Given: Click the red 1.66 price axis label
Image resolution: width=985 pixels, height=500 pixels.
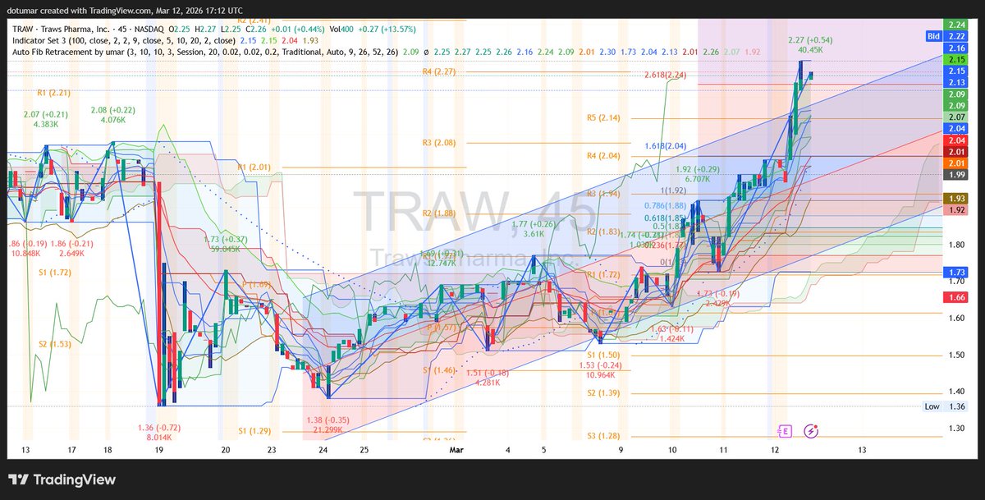Looking at the screenshot, I should coord(956,297).
